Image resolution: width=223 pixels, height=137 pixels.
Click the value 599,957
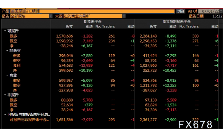click(x=66, y=81)
